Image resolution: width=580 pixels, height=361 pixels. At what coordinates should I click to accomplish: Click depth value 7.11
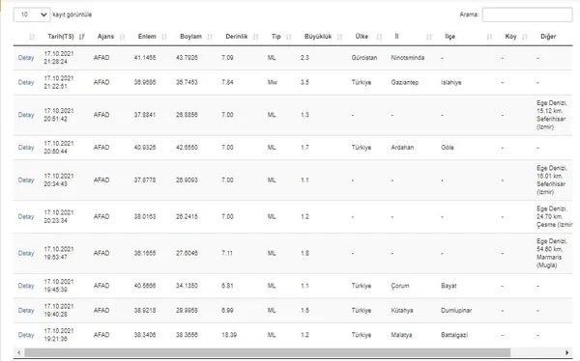227,253
